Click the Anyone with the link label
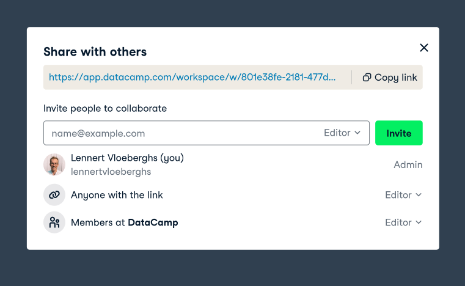Screen dimensions: 465x286 pyautogui.click(x=117, y=195)
